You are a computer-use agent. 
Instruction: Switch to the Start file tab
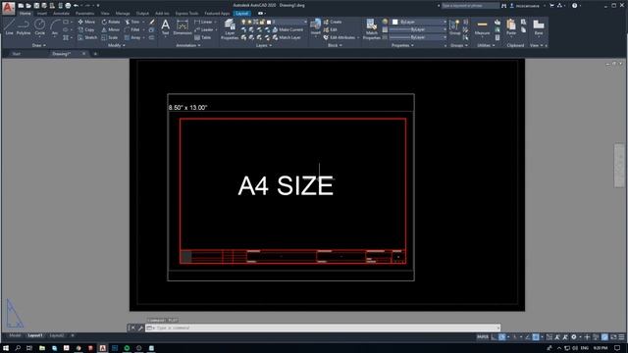(16, 54)
